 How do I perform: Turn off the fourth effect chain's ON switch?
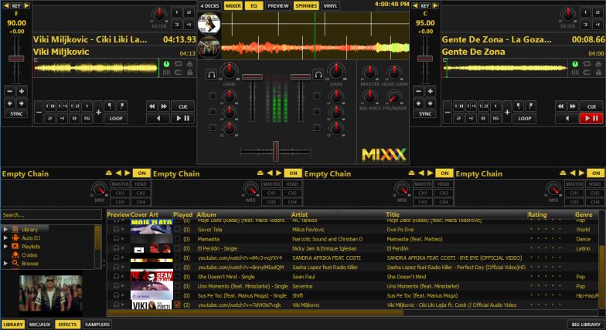[x=596, y=173]
